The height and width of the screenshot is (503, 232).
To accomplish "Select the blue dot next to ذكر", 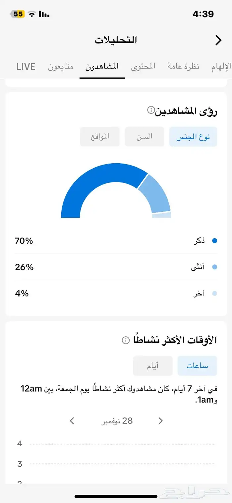I will click(x=215, y=241).
